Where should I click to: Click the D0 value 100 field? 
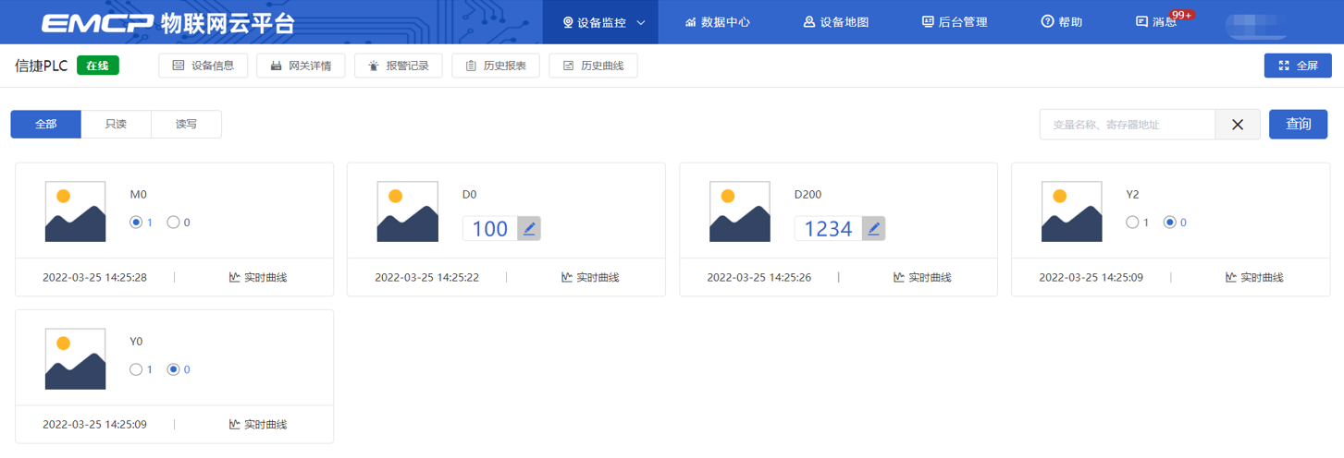tap(489, 228)
